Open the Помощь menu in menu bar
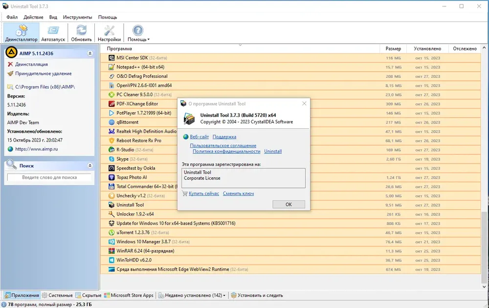This screenshot has width=489, height=308. coord(108,17)
